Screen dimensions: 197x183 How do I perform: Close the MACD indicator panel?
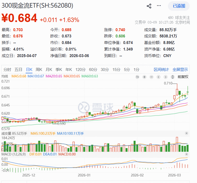(x=187, y=154)
